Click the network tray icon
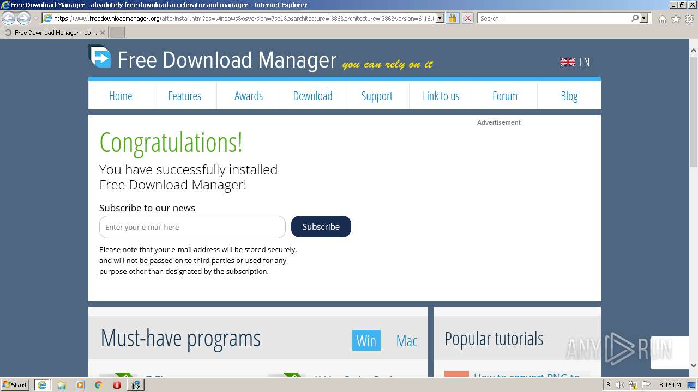698x392 pixels. 633,385
